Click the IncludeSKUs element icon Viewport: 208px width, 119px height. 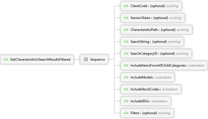click(126, 101)
